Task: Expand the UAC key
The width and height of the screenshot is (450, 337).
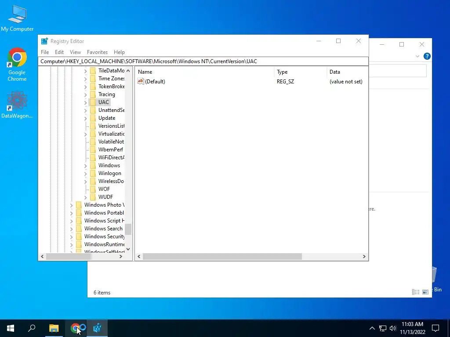Action: pyautogui.click(x=86, y=102)
